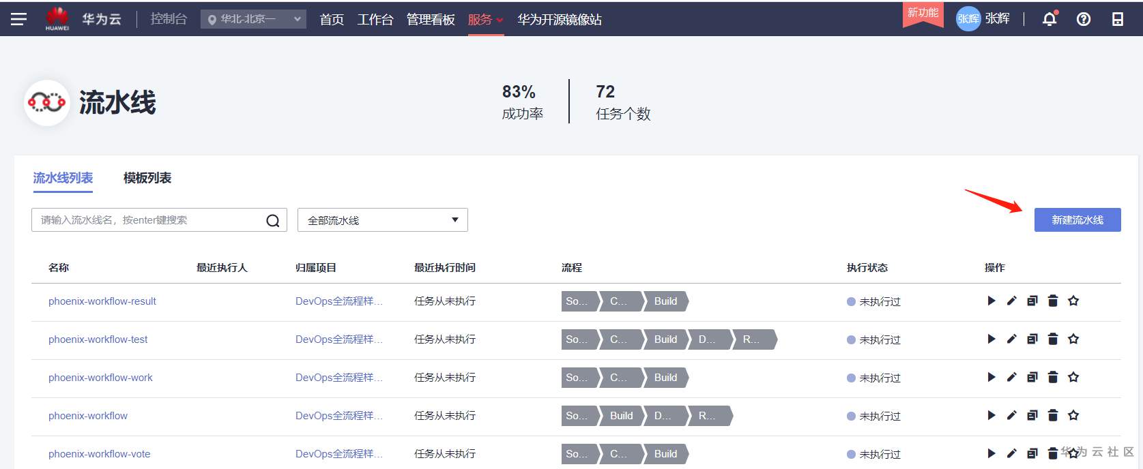Viewport: 1143px width, 469px height.
Task: Delete the phoenix-workflow pipeline
Action: (1053, 415)
